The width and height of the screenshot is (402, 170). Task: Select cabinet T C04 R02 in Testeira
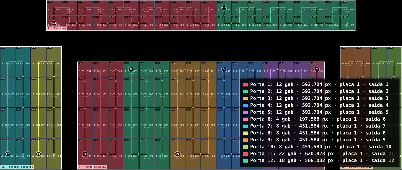pyautogui.click(x=100, y=23)
